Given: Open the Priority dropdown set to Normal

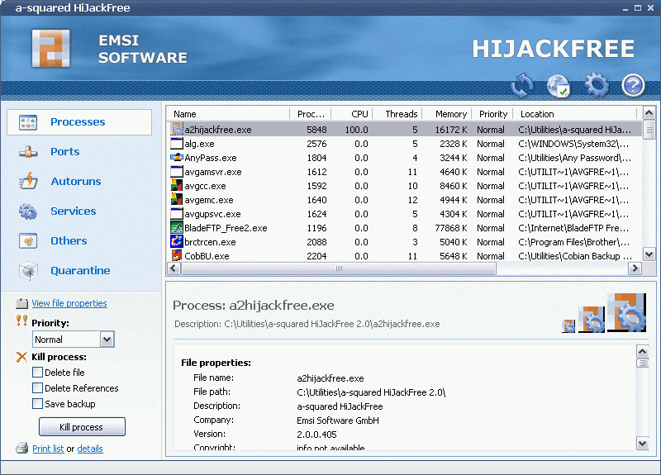Looking at the screenshot, I should [74, 340].
